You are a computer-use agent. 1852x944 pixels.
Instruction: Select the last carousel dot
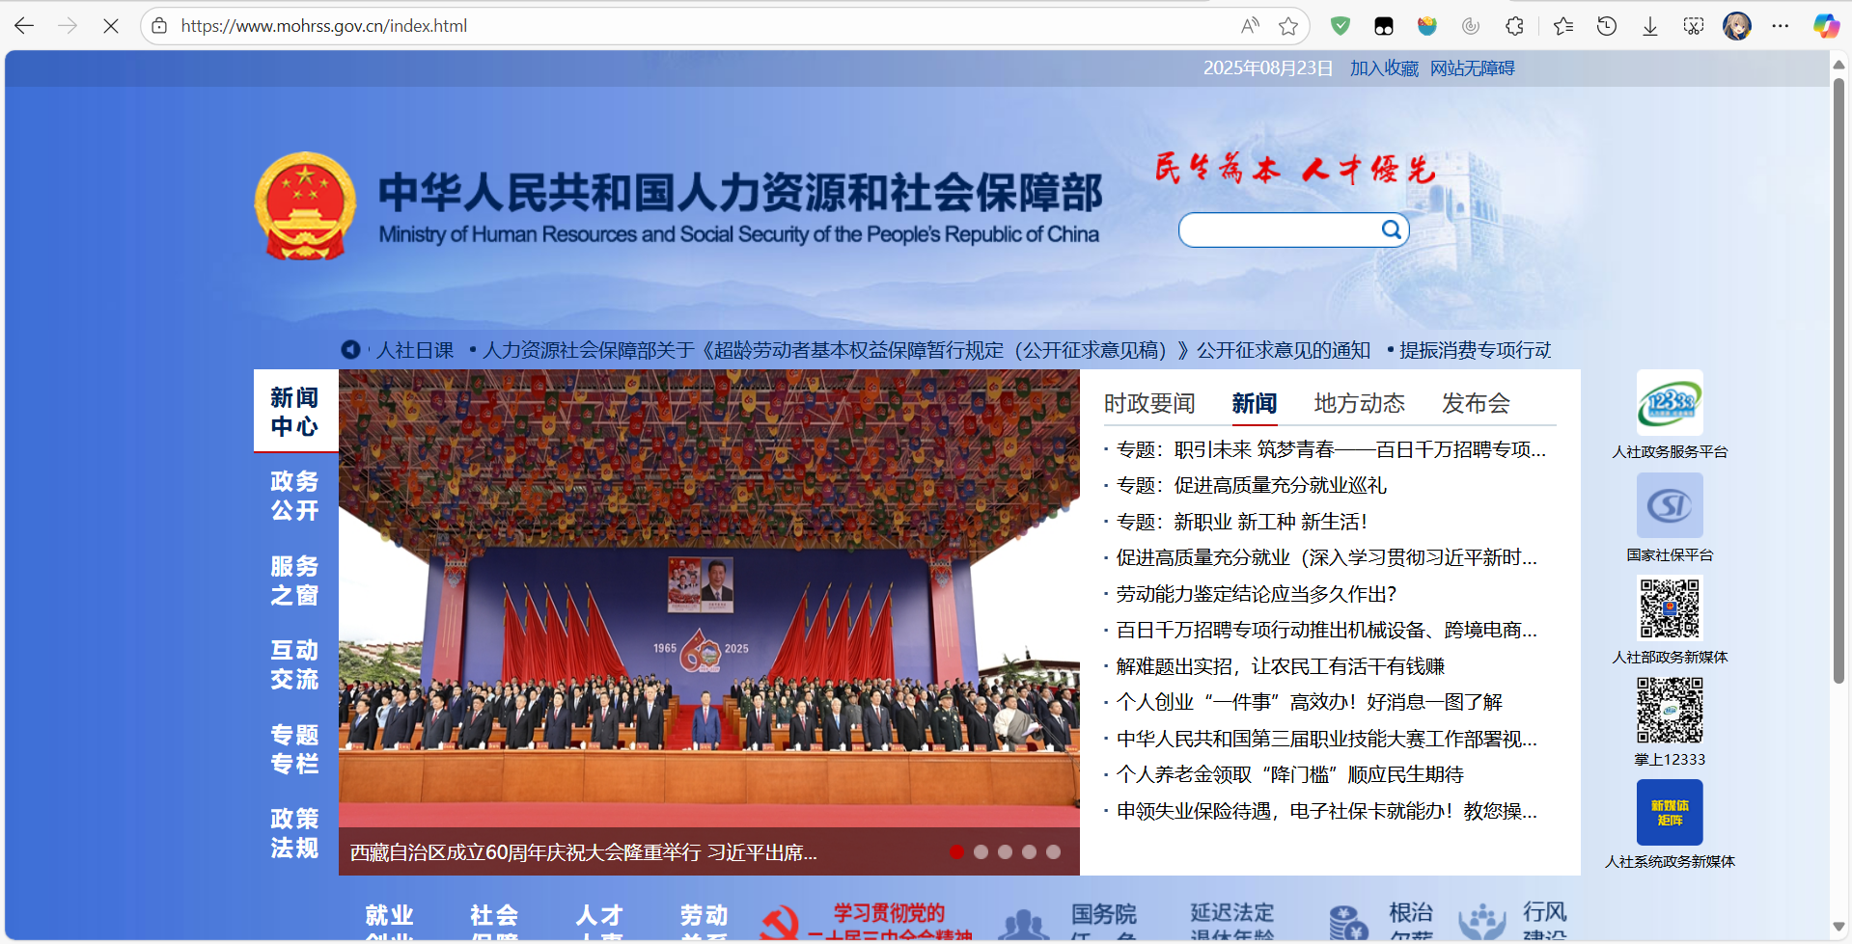(x=1054, y=851)
